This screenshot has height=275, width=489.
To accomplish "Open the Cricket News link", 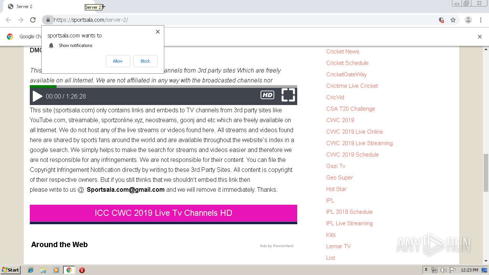I will [343, 52].
